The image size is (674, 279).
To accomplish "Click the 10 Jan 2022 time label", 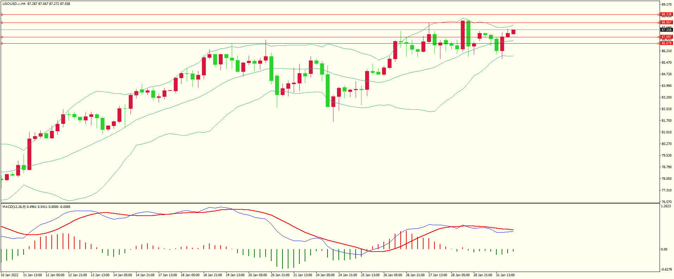I will pyautogui.click(x=10, y=275).
